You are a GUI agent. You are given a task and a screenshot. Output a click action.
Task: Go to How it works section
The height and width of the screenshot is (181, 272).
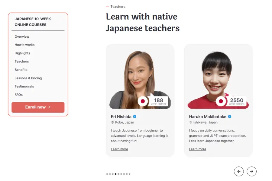(x=24, y=45)
